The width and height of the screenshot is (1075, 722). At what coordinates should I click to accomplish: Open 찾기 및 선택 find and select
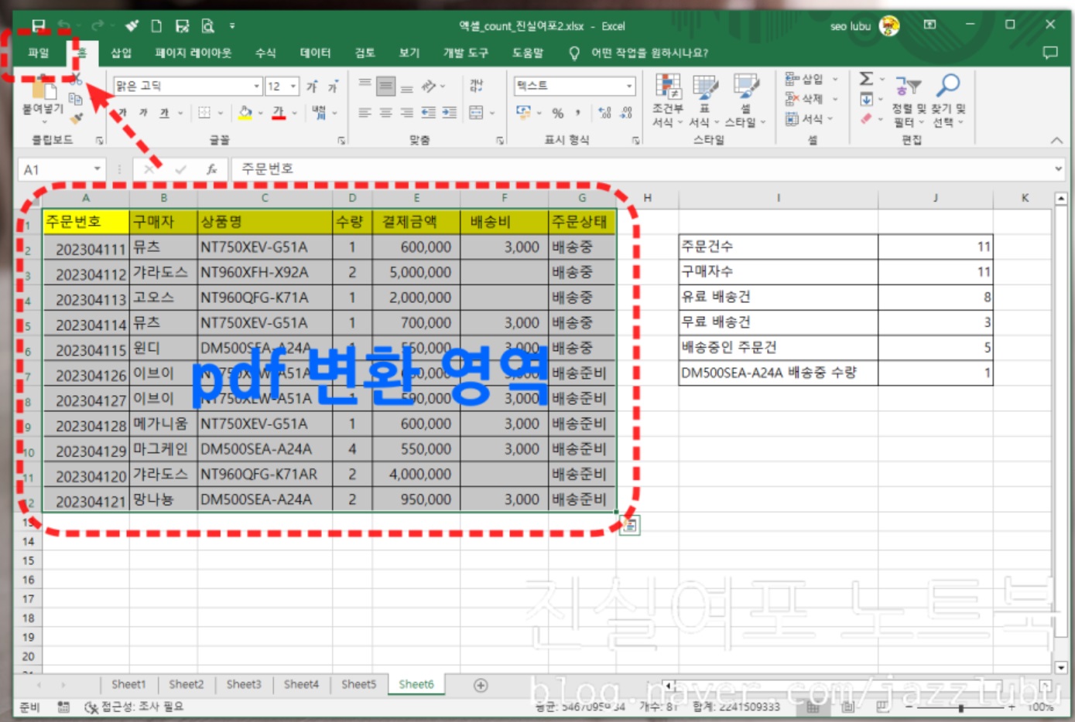[x=948, y=101]
